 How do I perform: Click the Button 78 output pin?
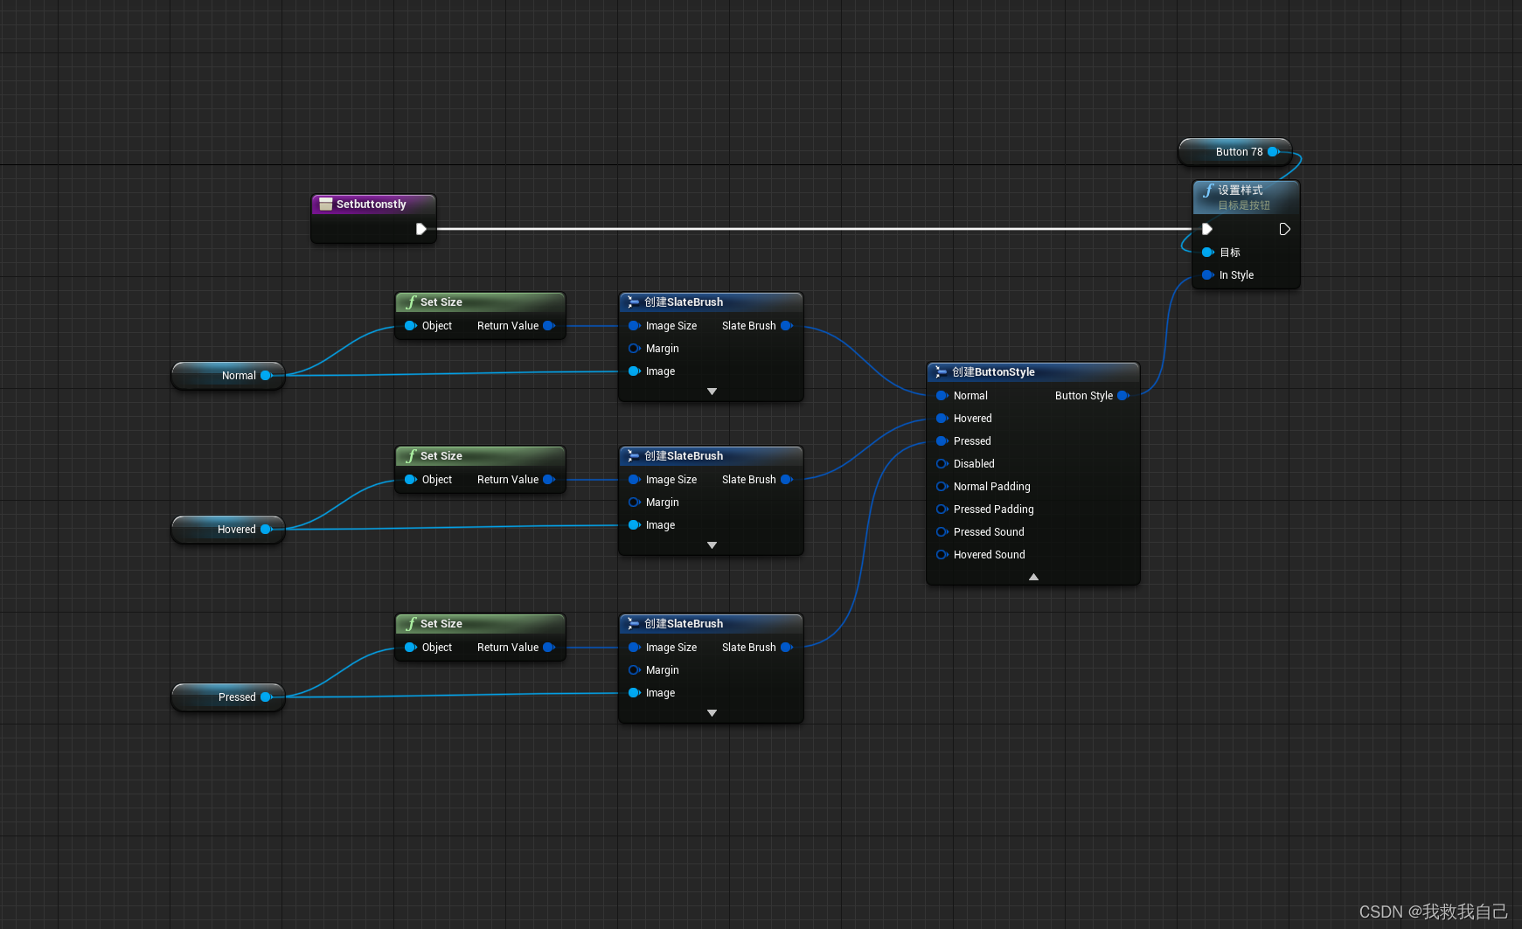(x=1275, y=151)
